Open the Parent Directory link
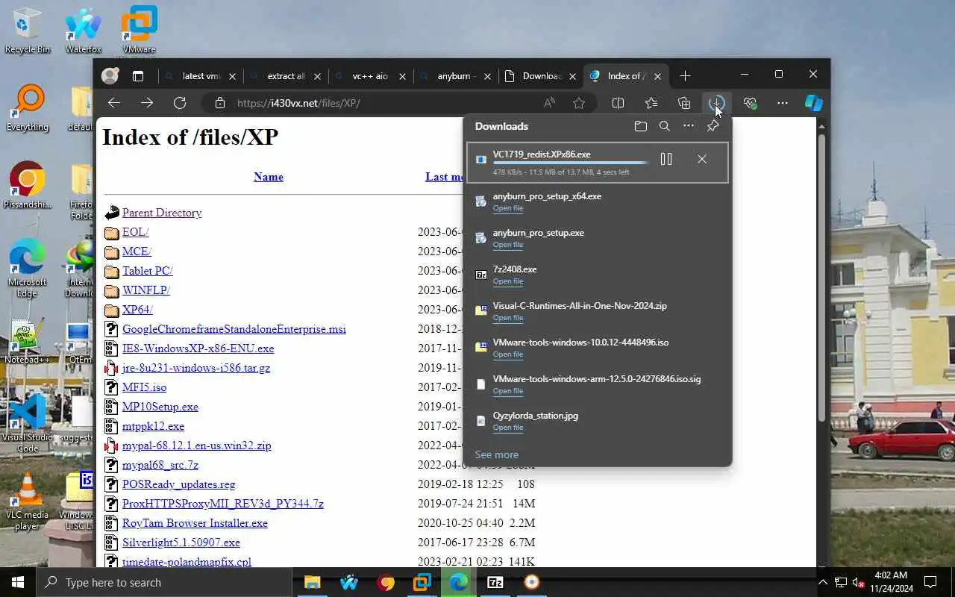 [x=162, y=213]
